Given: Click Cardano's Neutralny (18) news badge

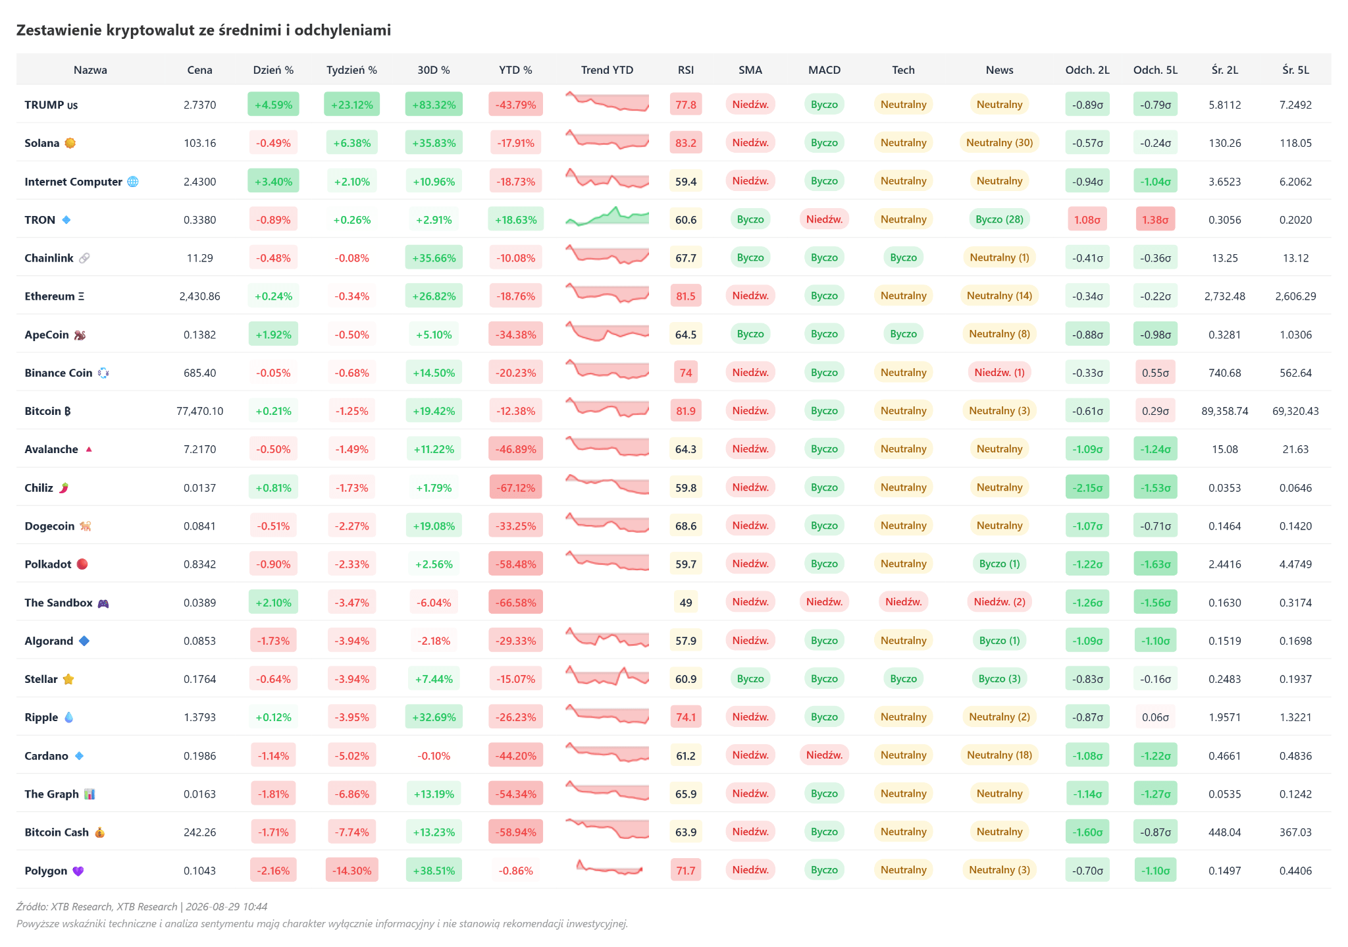Looking at the screenshot, I should pyautogui.click(x=999, y=755).
